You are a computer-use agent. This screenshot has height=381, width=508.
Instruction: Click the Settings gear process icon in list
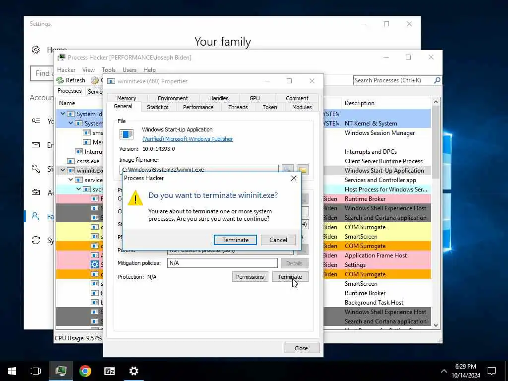(95, 265)
